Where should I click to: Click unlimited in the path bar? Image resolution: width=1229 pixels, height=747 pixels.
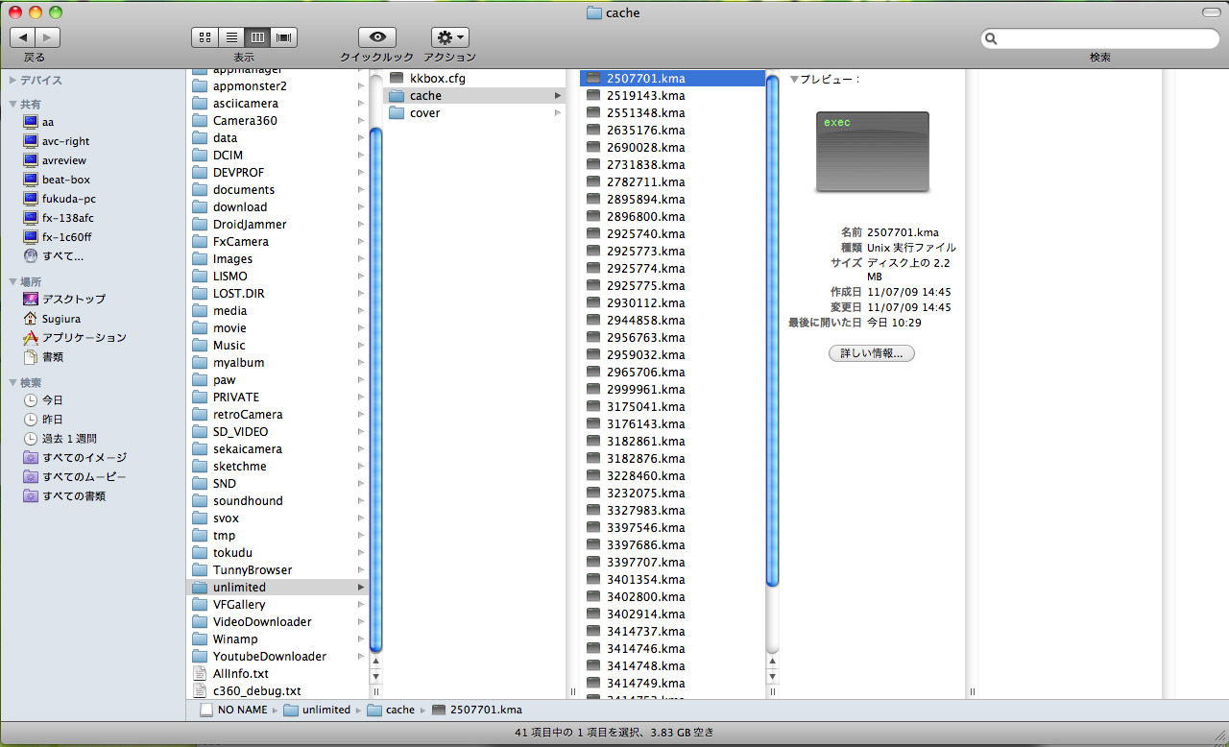point(325,710)
